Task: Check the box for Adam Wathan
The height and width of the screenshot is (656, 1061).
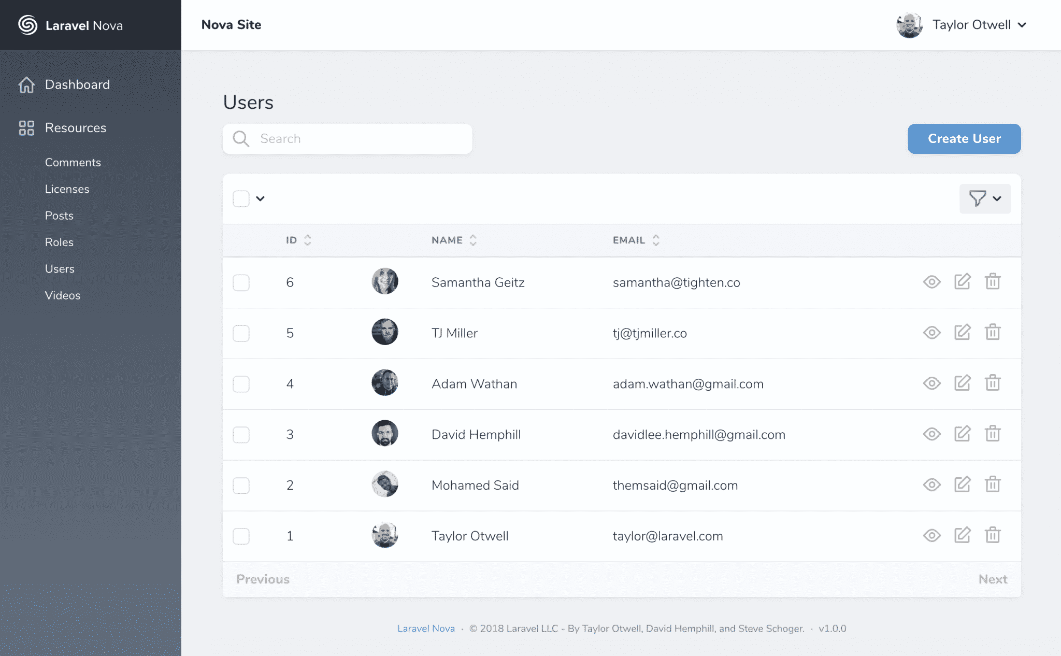Action: click(241, 384)
